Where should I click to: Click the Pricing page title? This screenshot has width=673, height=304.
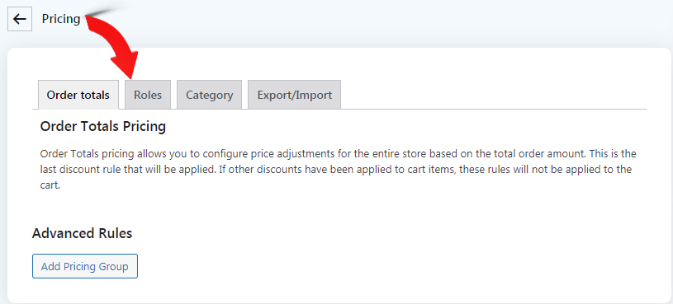click(61, 19)
